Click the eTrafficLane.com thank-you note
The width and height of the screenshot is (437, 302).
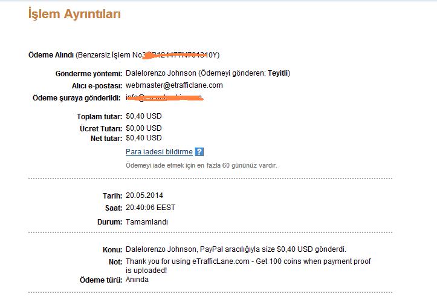[248, 266]
